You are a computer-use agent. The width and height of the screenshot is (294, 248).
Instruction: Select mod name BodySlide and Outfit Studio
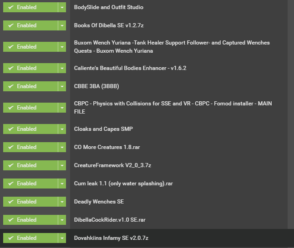(x=109, y=7)
